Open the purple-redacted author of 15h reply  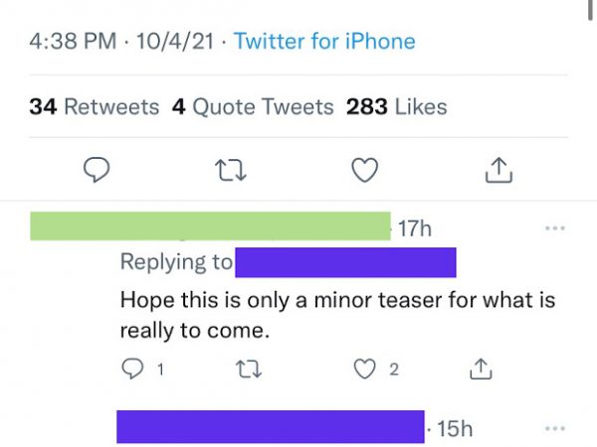tap(271, 427)
